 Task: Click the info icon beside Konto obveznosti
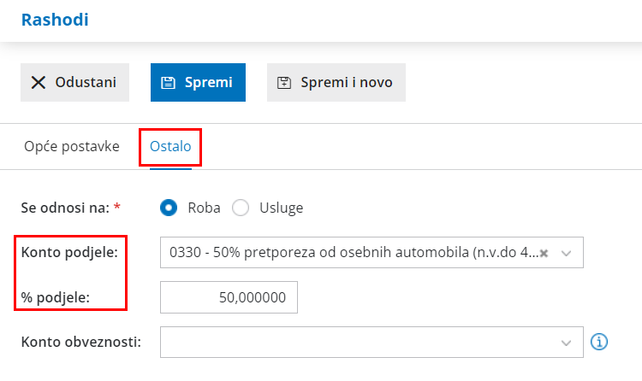coord(599,342)
